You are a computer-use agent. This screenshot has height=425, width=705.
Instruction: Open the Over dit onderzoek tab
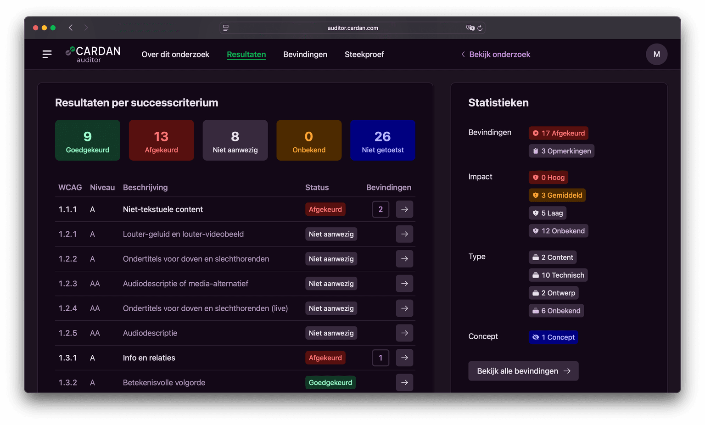[x=175, y=54]
